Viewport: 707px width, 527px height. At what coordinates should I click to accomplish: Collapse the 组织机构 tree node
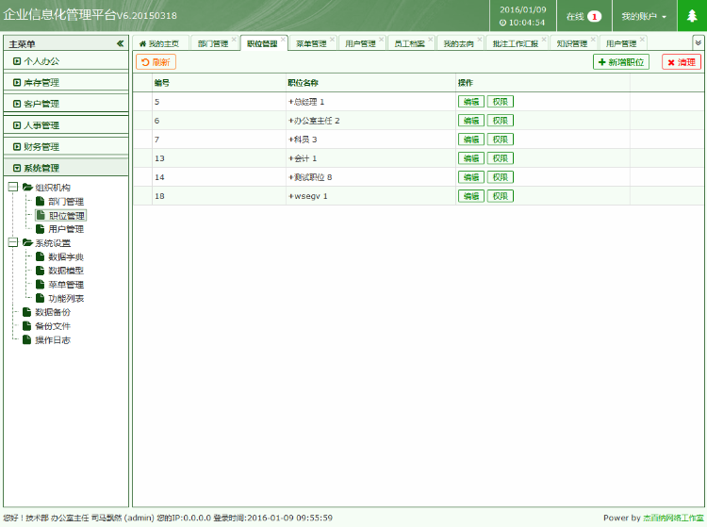(12, 188)
